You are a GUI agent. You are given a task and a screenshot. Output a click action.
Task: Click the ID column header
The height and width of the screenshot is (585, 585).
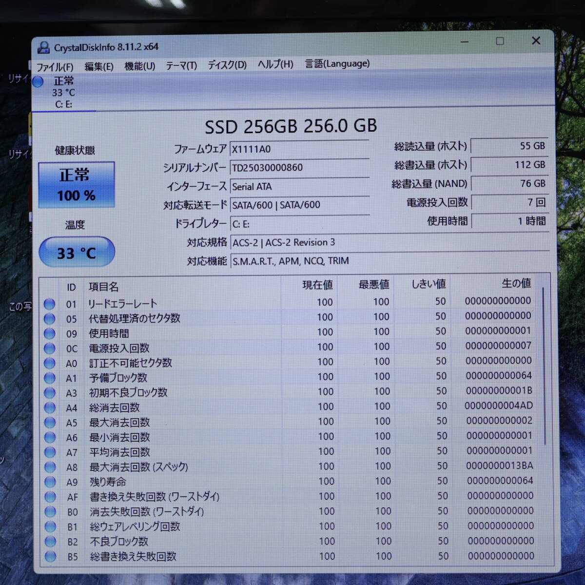tap(71, 288)
